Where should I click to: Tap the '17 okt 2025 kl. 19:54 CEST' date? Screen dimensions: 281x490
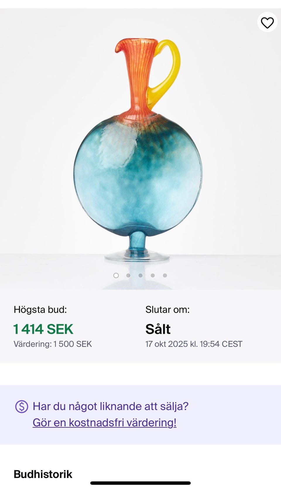[194, 344]
